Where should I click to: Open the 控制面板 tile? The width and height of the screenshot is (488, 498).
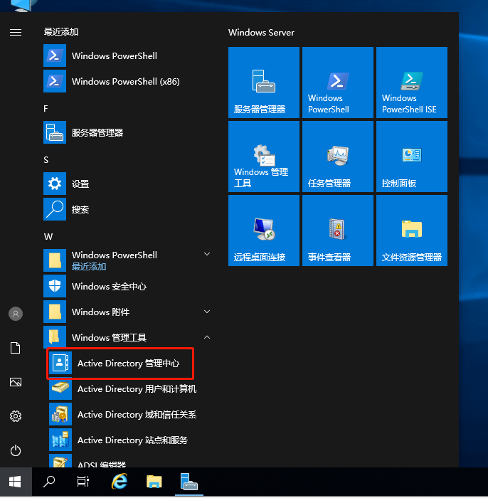412,157
